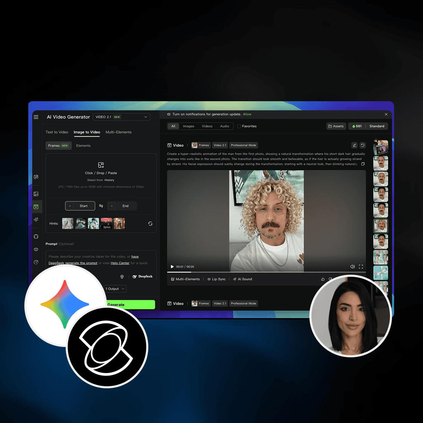Screen dimensions: 423x423
Task: Open the clock history icon in sidebar
Action: point(36,262)
